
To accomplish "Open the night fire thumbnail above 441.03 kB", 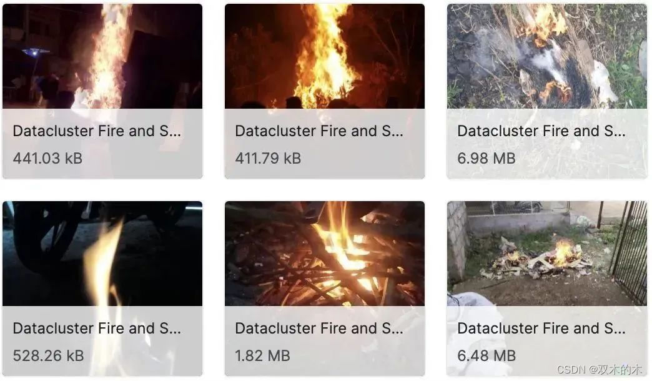I will pos(102,56).
